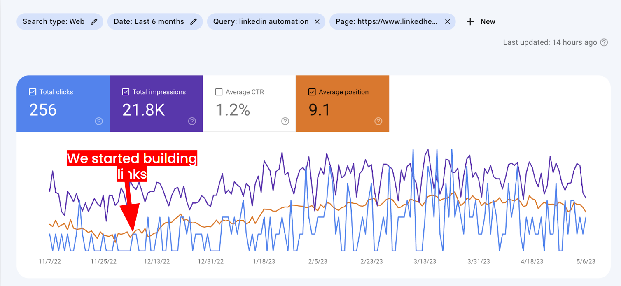Click the 3/13/23 axis date label

click(x=425, y=261)
